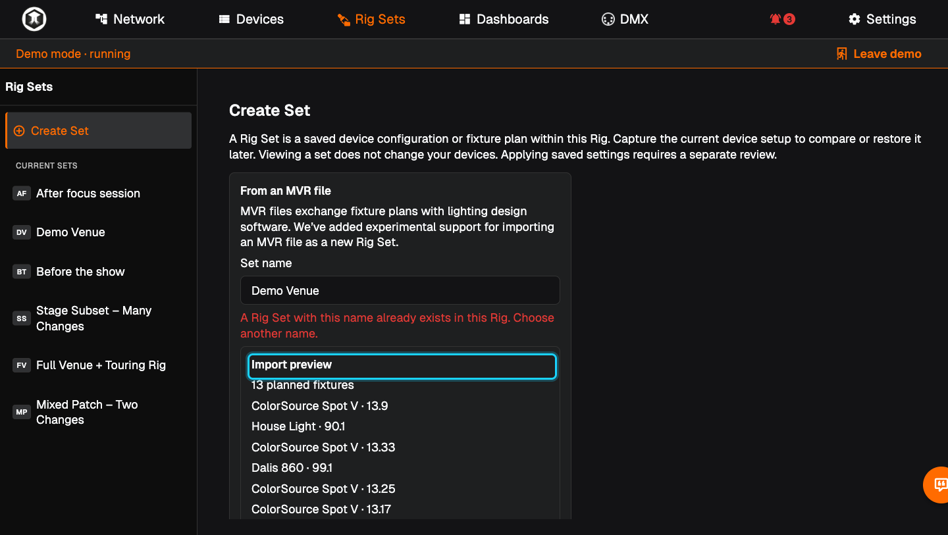Open the Settings page
The width and height of the screenshot is (948, 535).
[x=882, y=19]
